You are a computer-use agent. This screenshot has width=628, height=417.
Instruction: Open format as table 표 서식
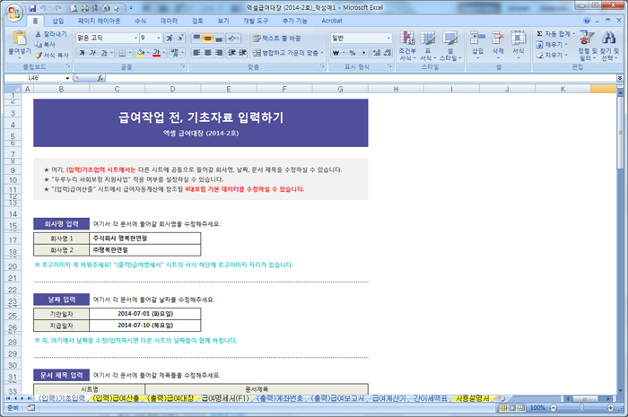427,46
